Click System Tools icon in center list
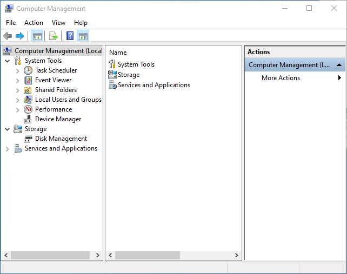The image size is (347, 274). pyautogui.click(x=112, y=64)
